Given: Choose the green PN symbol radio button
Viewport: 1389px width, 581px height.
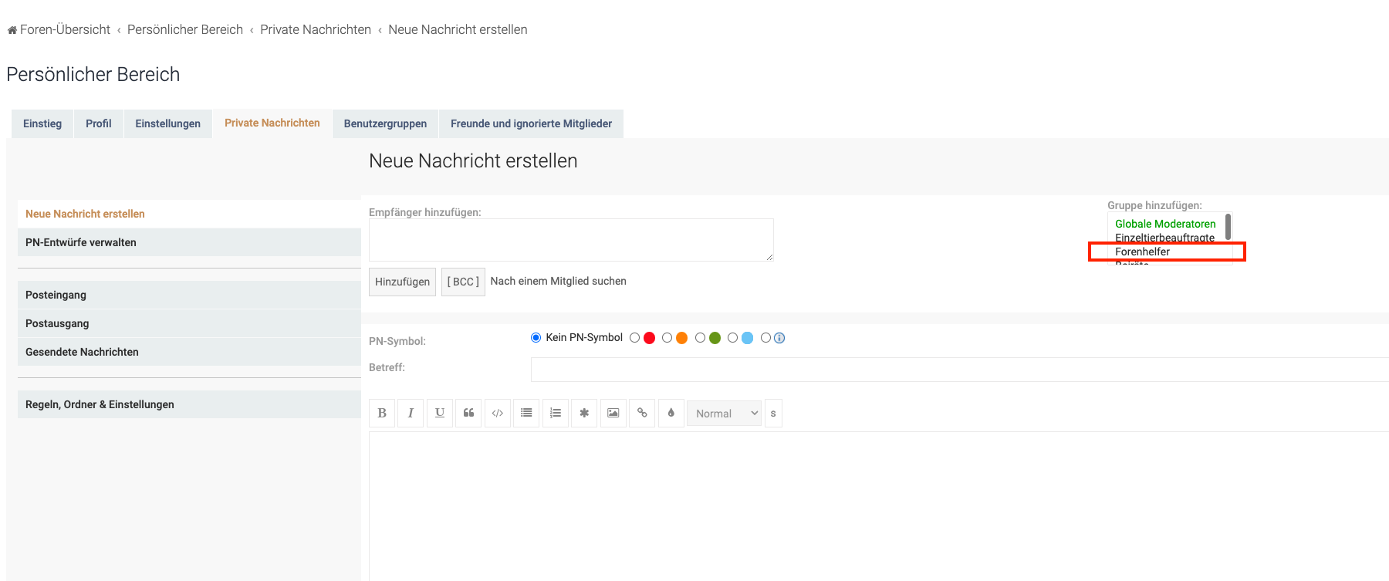Looking at the screenshot, I should click(700, 338).
